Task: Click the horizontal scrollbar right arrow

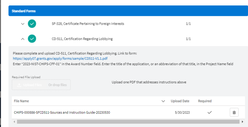Action: 242,121
